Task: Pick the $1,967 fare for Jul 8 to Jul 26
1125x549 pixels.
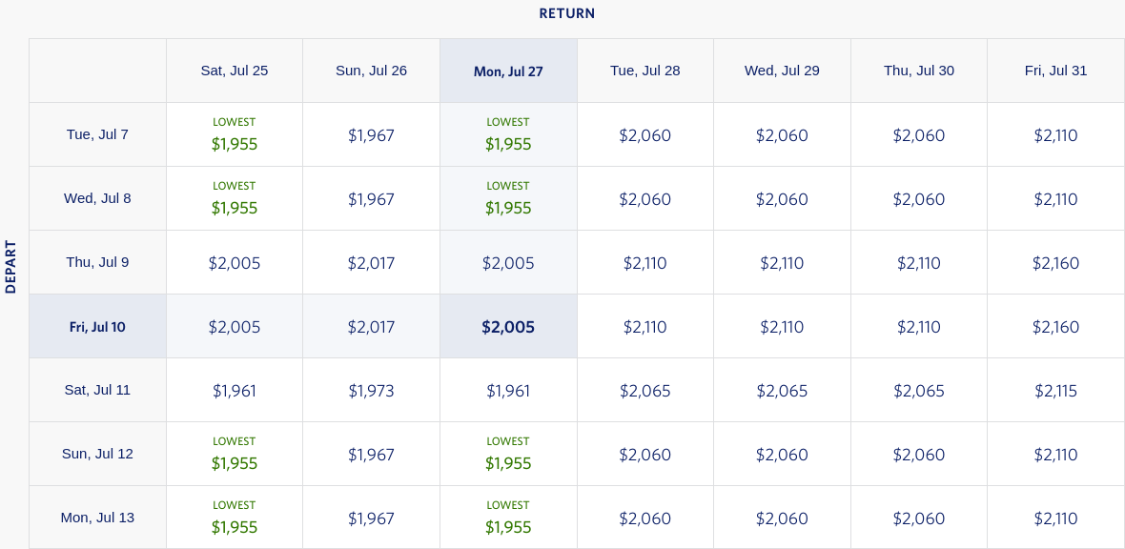Action: click(x=371, y=199)
